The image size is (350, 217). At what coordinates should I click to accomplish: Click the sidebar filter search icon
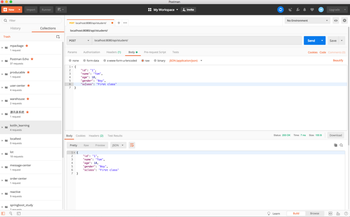click(5, 21)
